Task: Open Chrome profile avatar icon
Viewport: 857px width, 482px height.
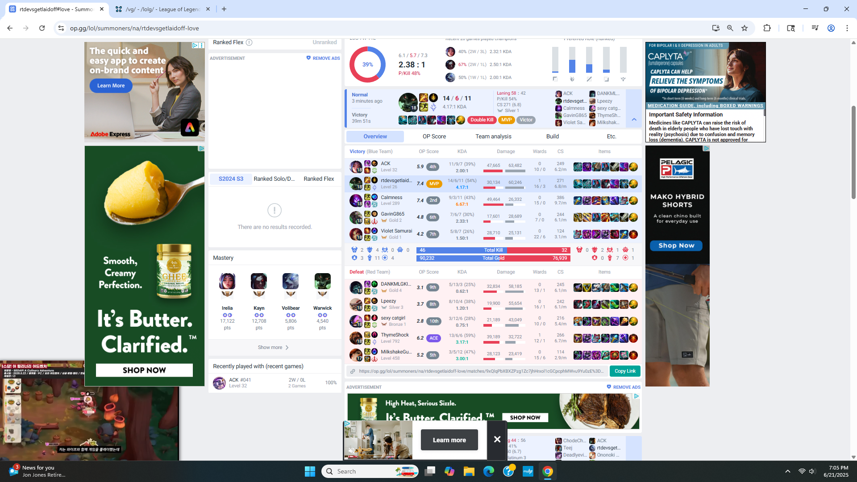Action: click(831, 28)
